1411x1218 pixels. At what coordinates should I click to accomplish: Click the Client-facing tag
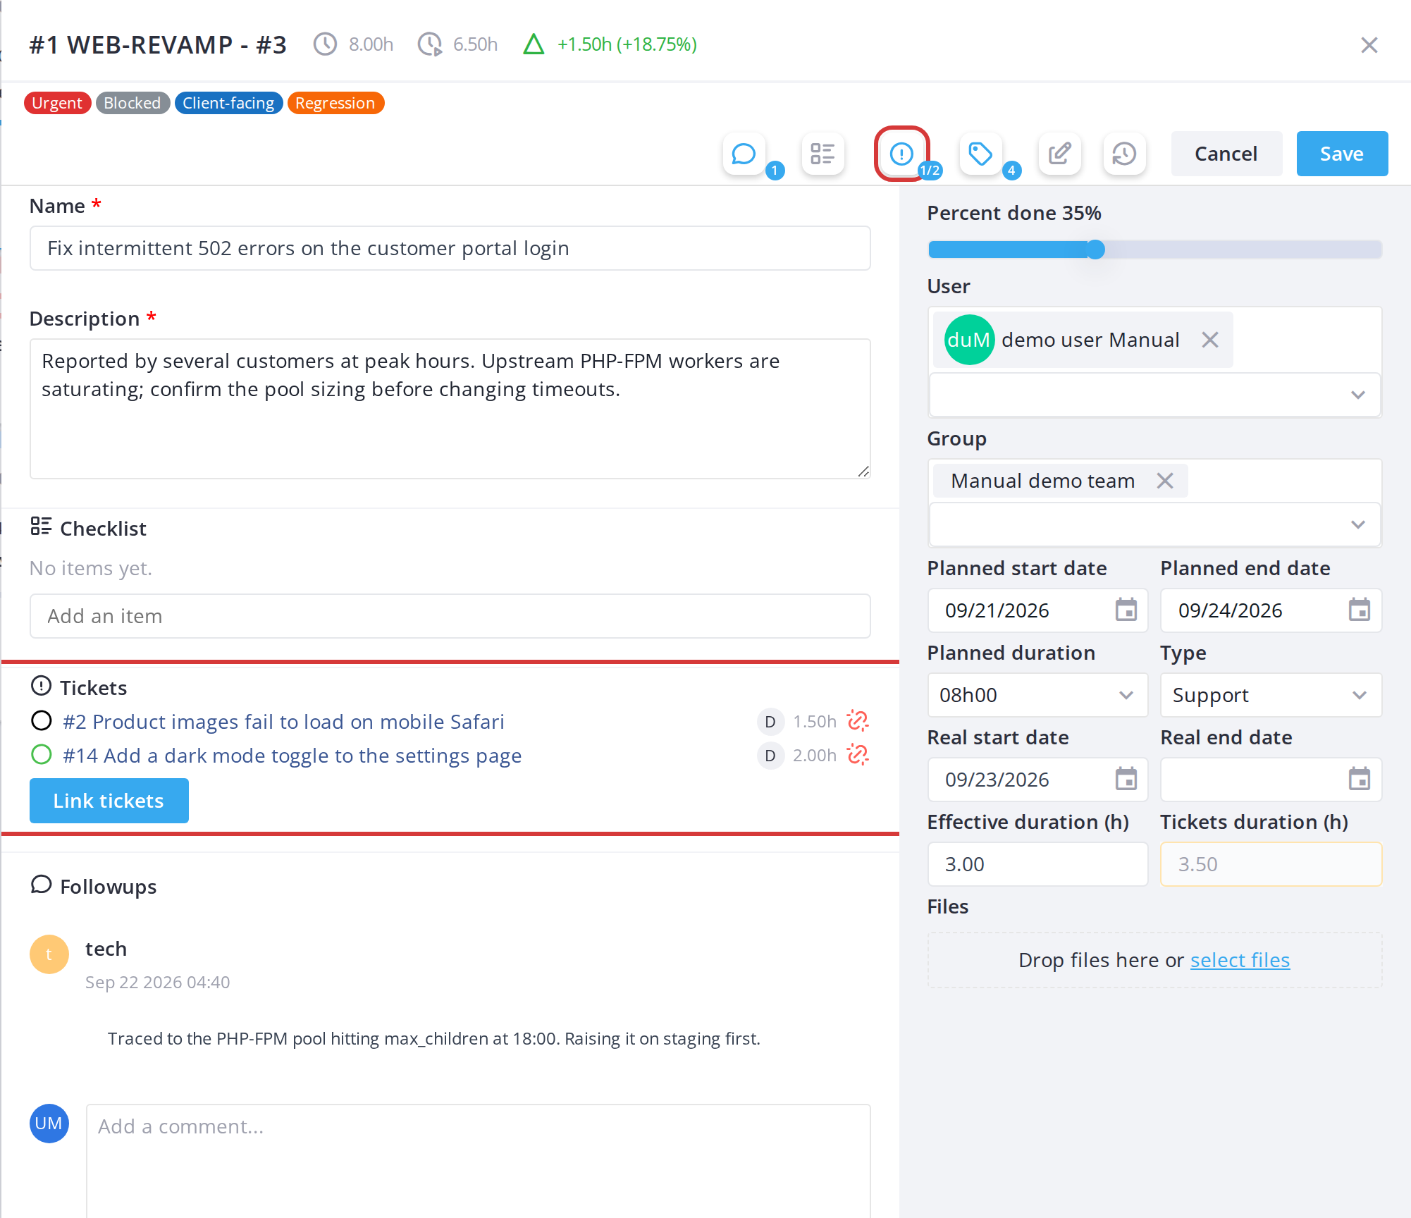[x=228, y=103]
